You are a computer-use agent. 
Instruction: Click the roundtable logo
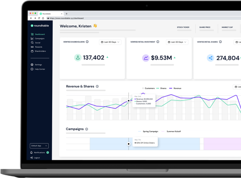[40, 26]
